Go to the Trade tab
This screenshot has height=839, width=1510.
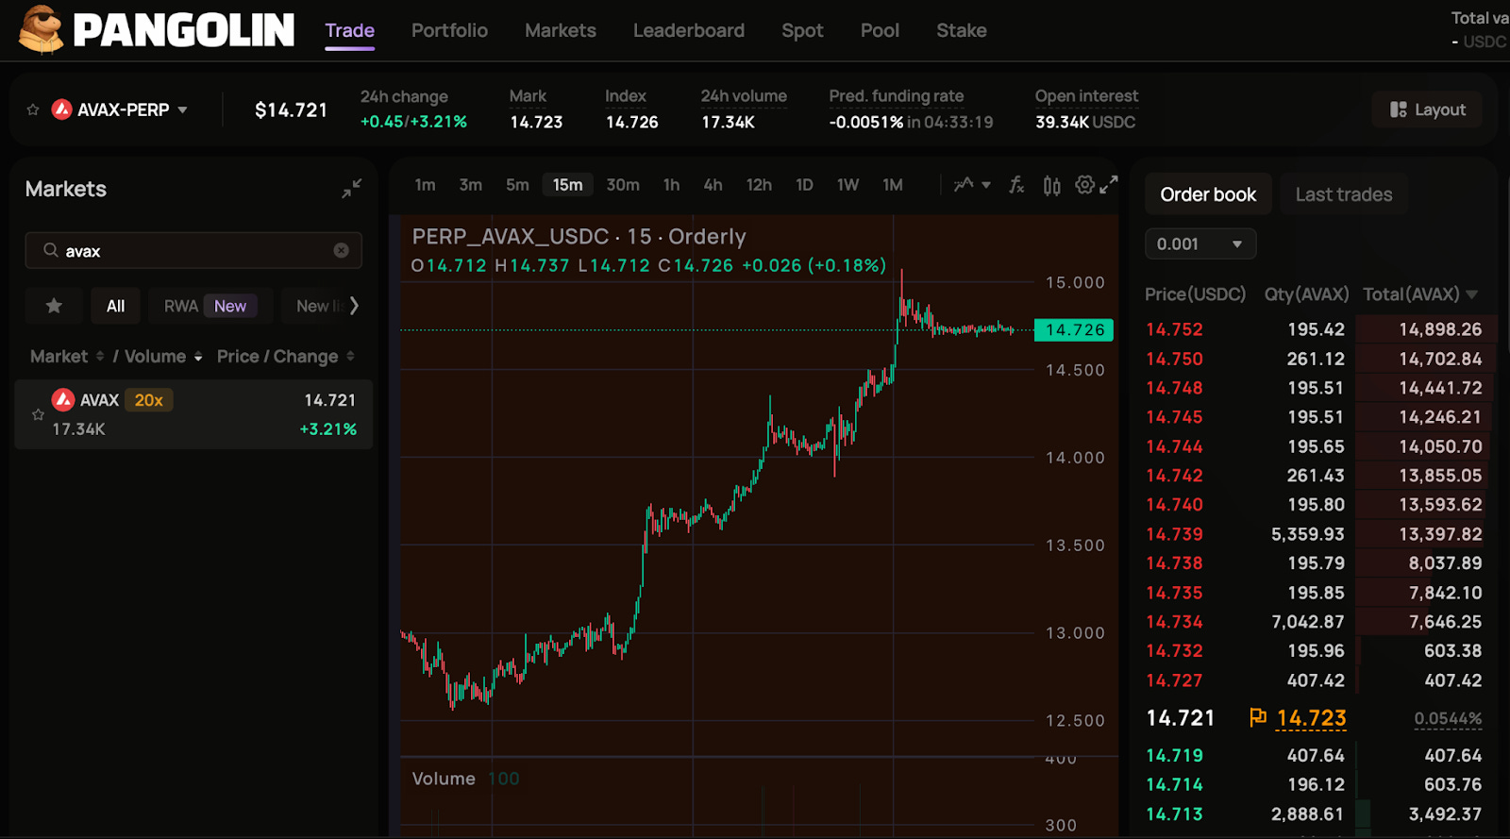pyautogui.click(x=349, y=30)
